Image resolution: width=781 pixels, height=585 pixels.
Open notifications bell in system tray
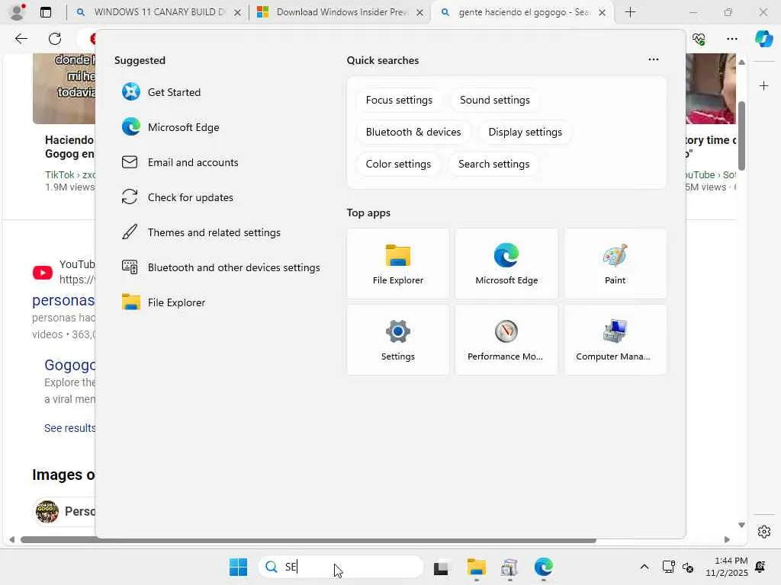pyautogui.click(x=760, y=567)
